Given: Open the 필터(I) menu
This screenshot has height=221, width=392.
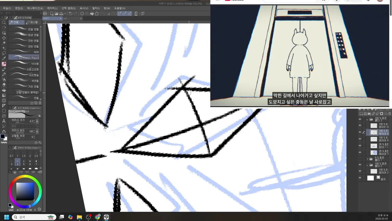Looking at the screenshot, I should pos(96,8).
